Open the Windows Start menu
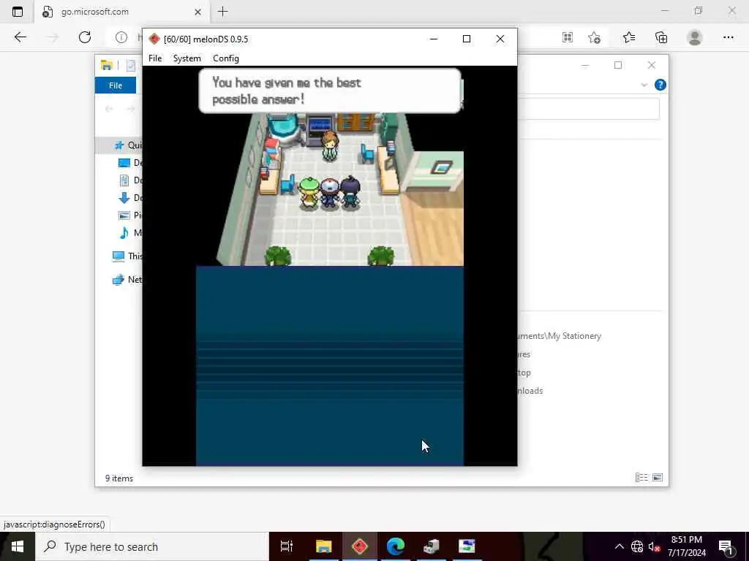 click(x=18, y=546)
